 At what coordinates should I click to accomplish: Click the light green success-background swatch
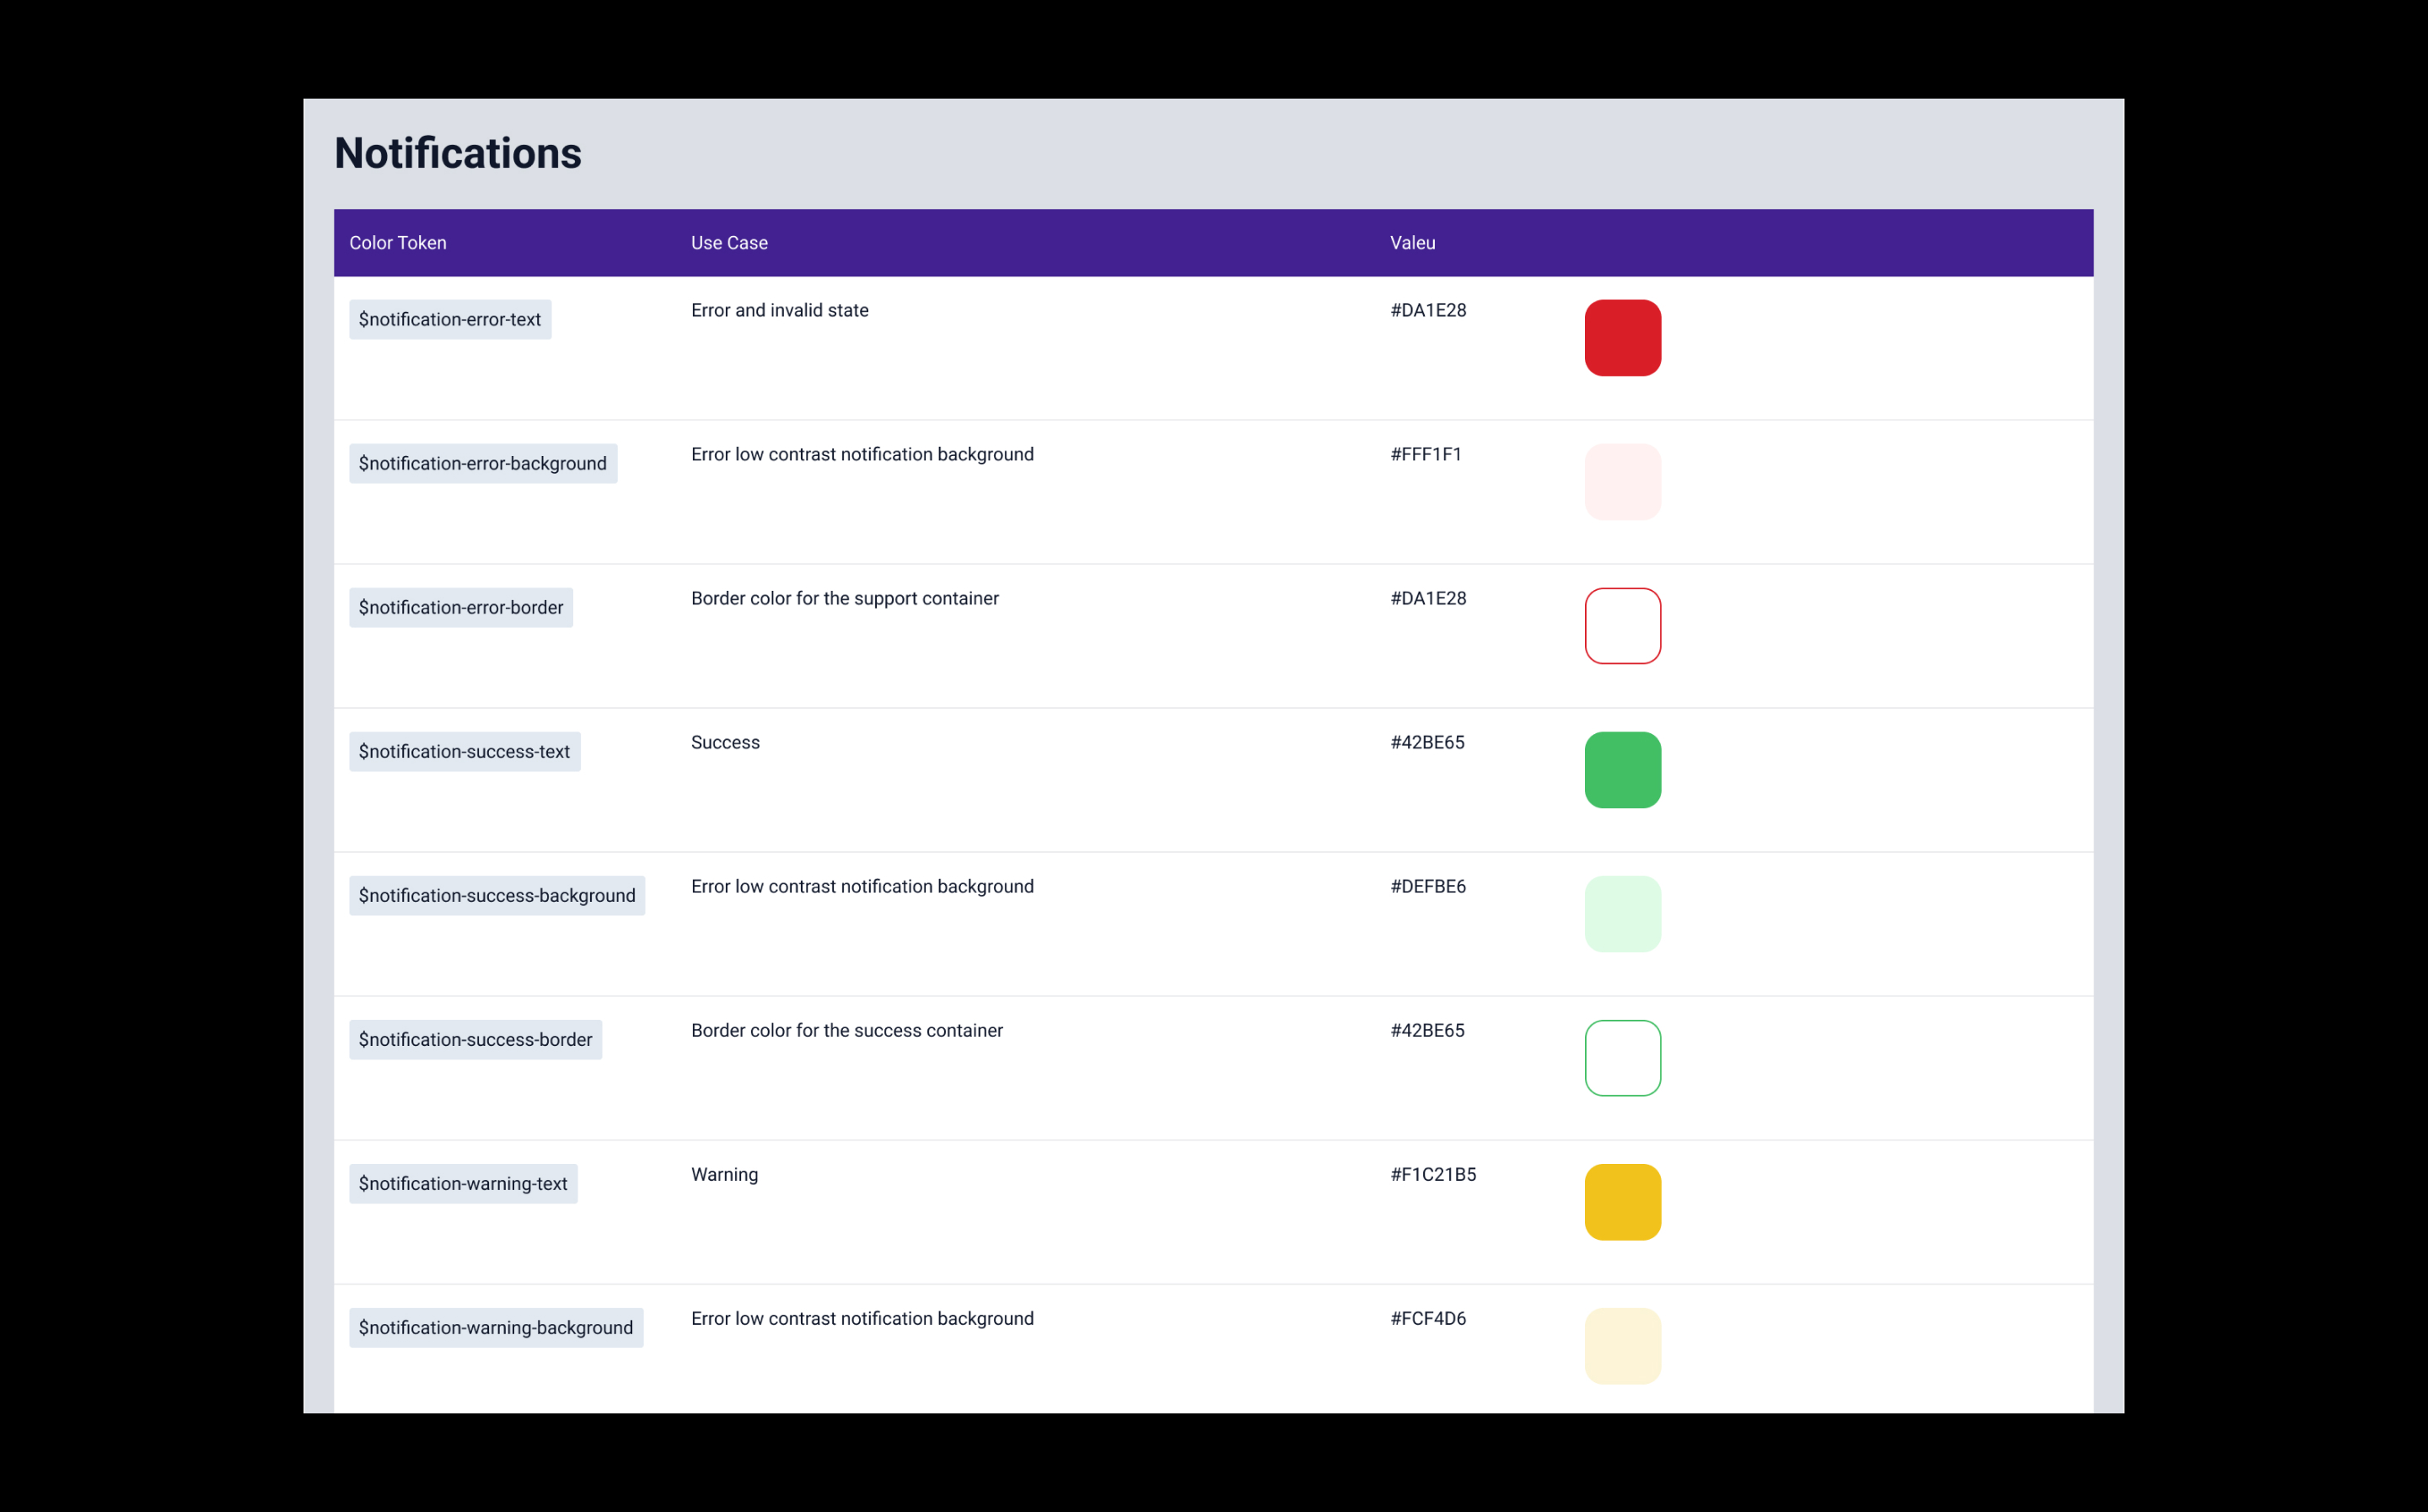click(x=1622, y=914)
